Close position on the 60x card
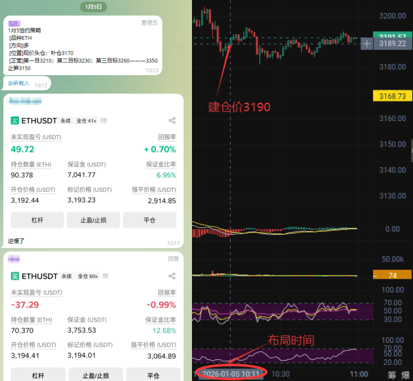Viewport: 413px width, 381px height. [153, 375]
